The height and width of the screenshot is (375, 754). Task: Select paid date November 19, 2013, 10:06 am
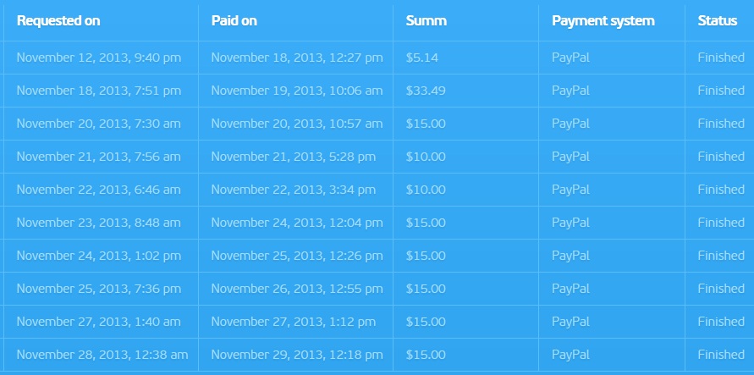coord(297,91)
